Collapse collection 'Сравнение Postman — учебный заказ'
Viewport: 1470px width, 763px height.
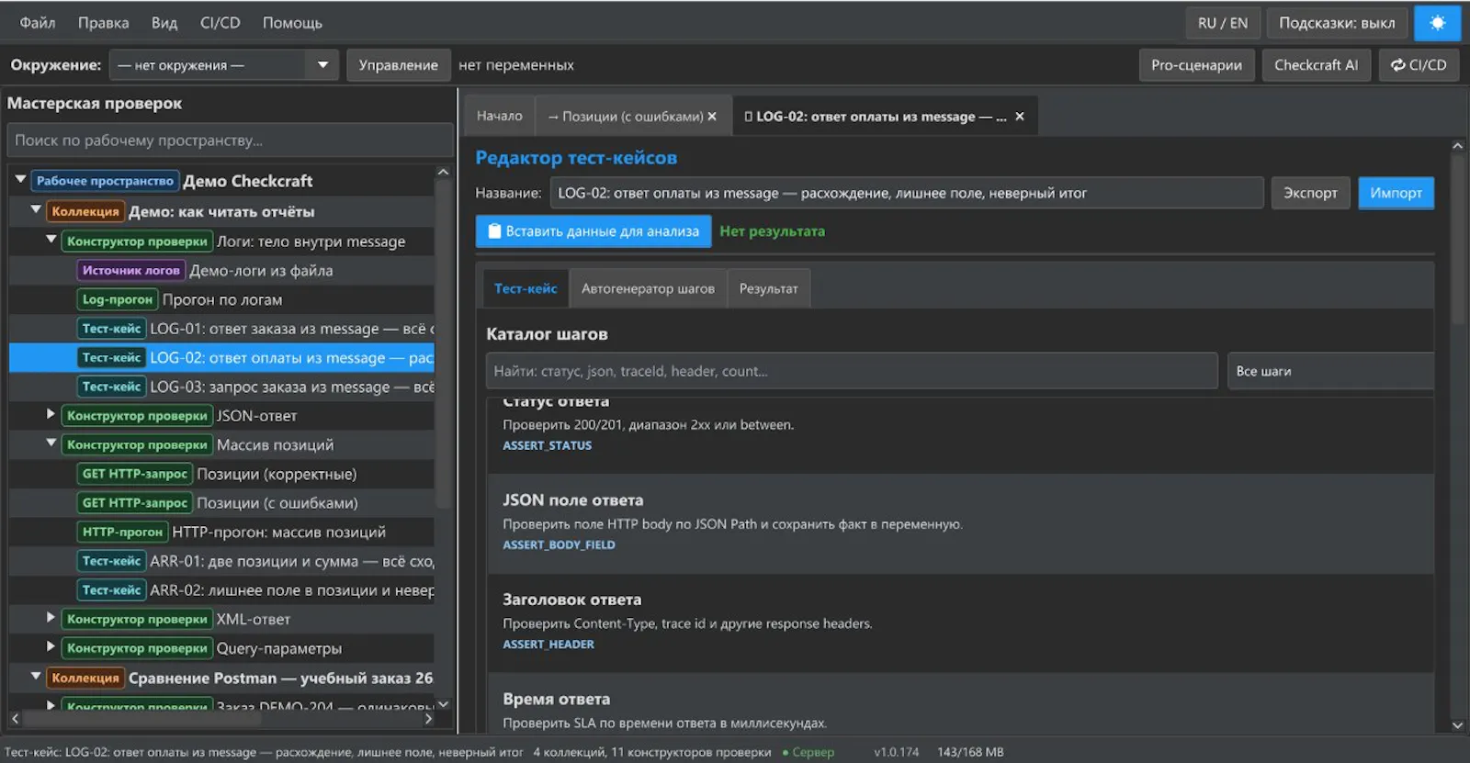36,677
